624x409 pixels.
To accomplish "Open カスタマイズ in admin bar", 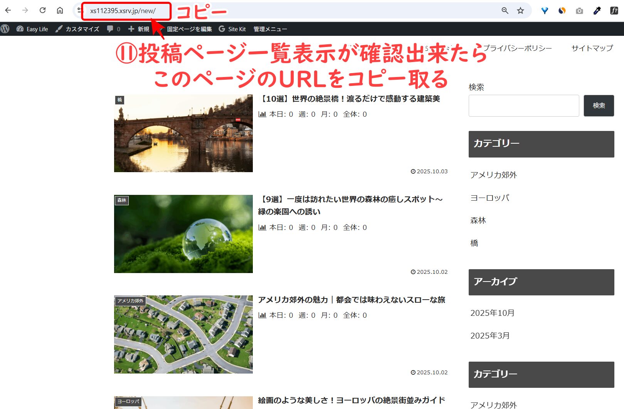I will coord(77,29).
